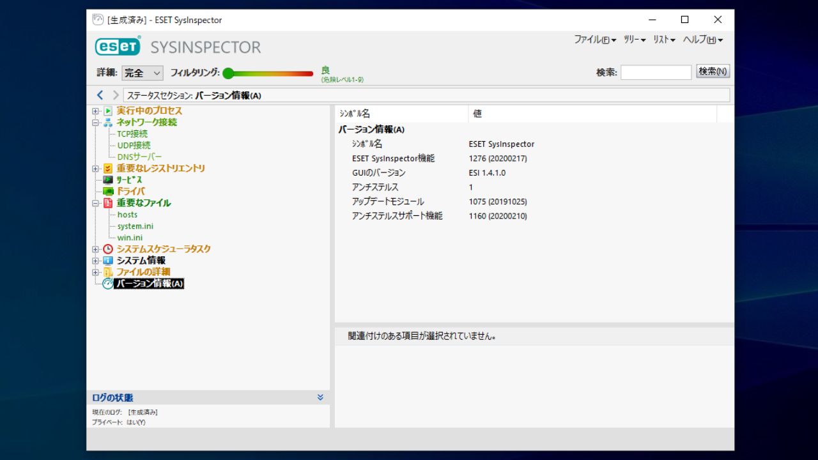This screenshot has width=818, height=460.
Task: Expand the 重要なレジストリエントリ tree node
Action: pos(96,169)
